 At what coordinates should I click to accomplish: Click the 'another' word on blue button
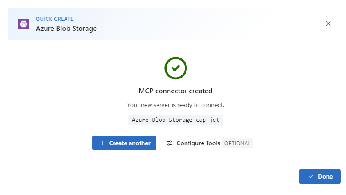[140, 143]
